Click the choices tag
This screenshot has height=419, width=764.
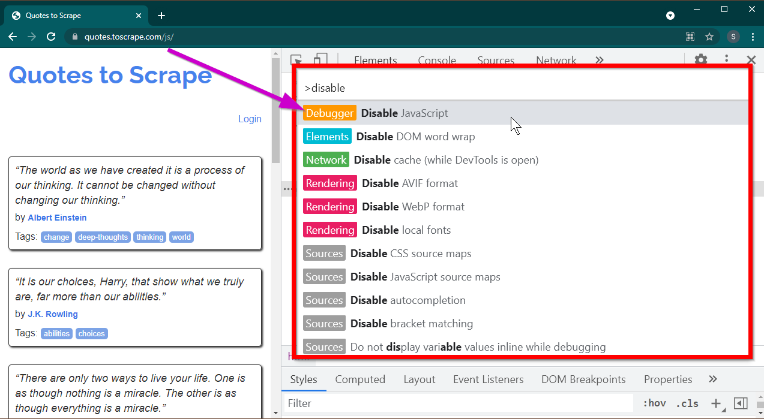click(x=91, y=334)
